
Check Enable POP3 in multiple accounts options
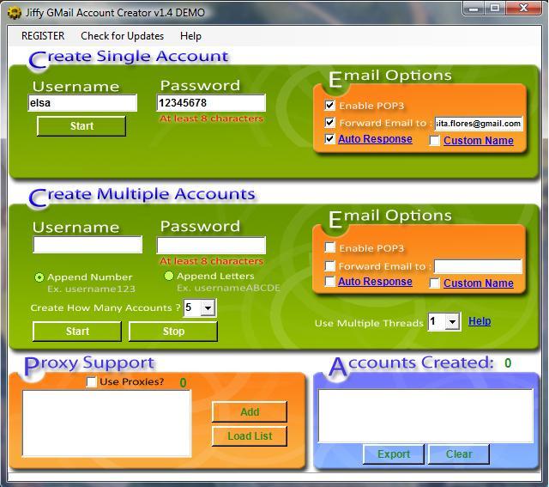pyautogui.click(x=329, y=247)
